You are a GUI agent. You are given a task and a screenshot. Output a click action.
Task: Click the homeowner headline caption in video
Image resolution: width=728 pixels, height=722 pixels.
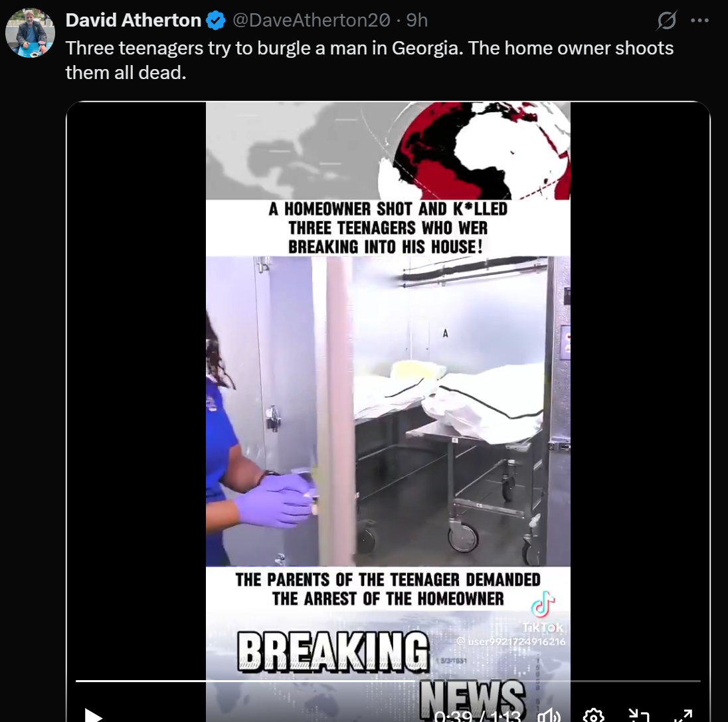(388, 228)
